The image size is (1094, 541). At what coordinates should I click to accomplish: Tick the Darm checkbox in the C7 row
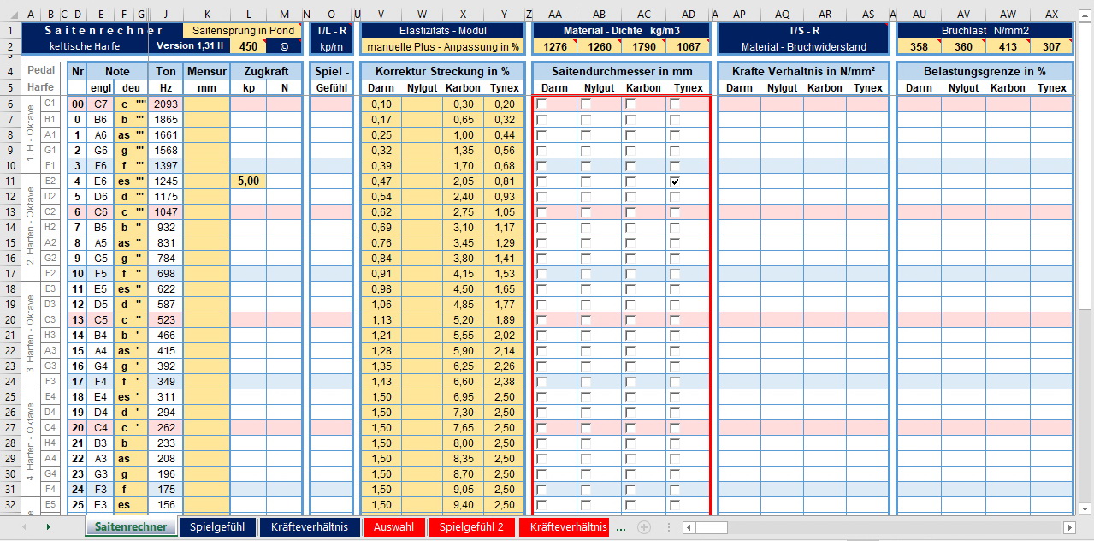coord(541,104)
